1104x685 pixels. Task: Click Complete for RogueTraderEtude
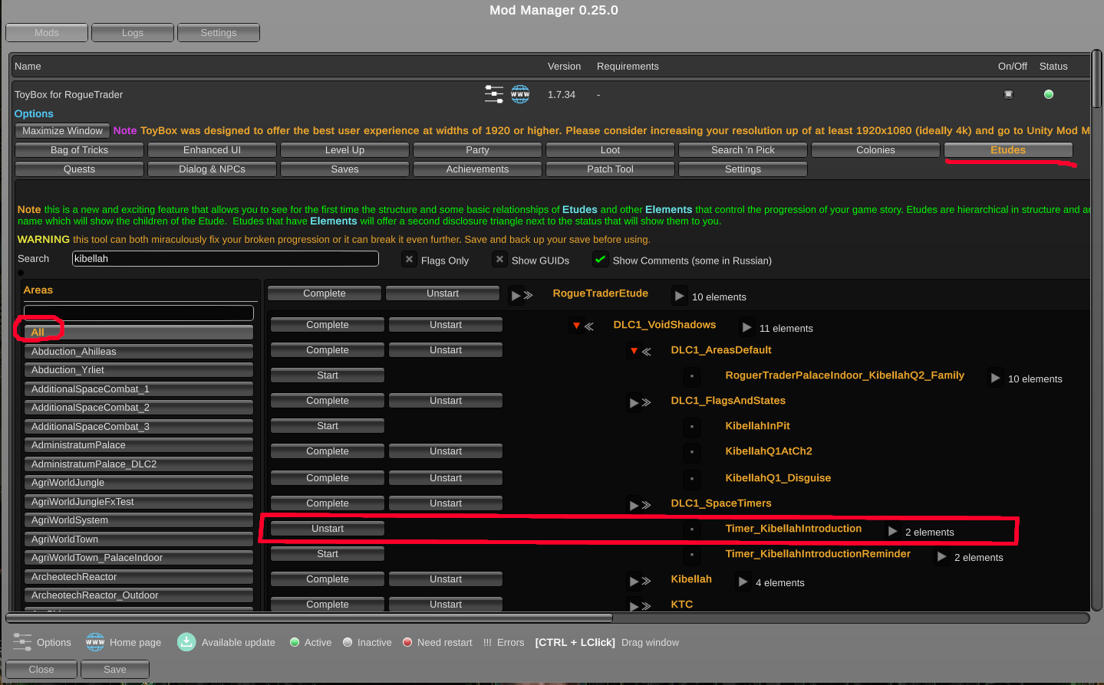(x=325, y=293)
